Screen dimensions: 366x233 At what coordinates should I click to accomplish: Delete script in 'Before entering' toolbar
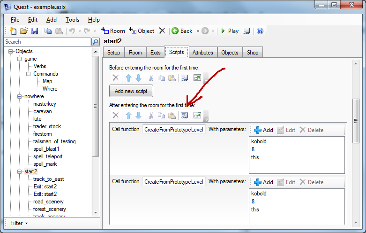116,78
